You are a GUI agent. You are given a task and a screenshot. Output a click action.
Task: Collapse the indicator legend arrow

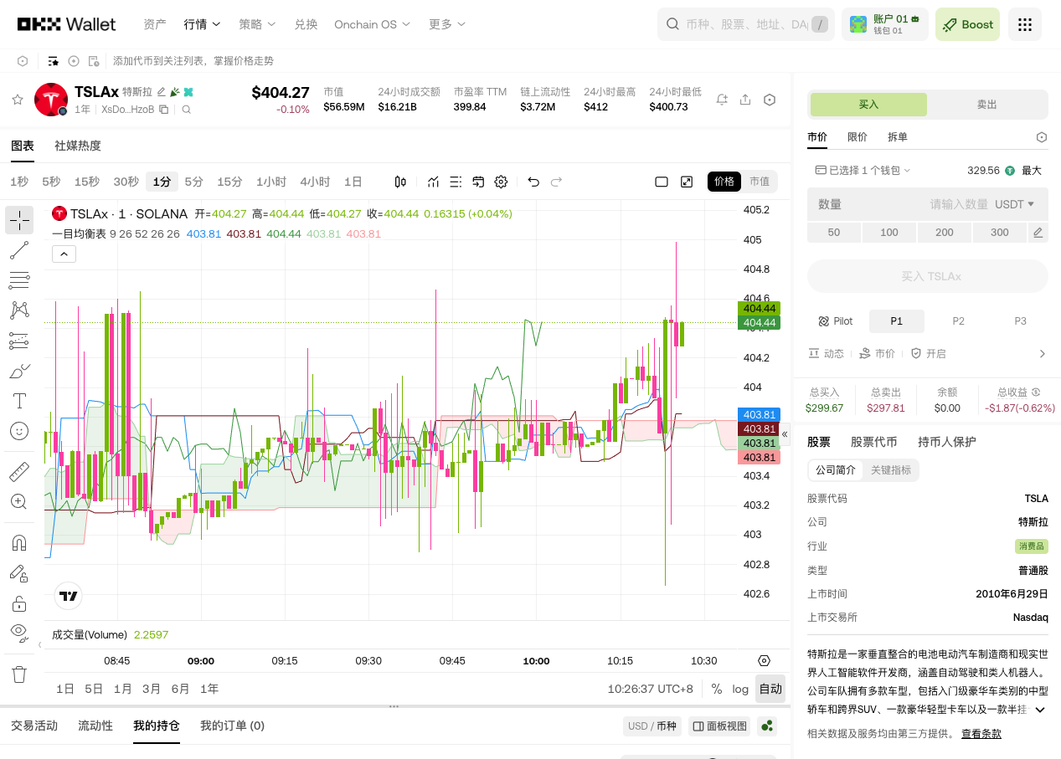click(x=64, y=254)
